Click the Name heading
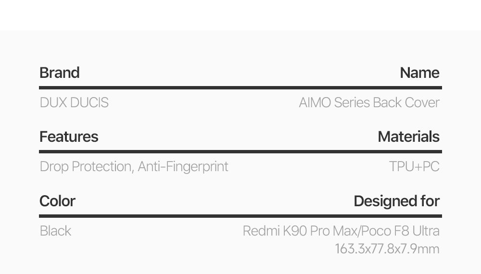This screenshot has height=274, width=481. [419, 73]
